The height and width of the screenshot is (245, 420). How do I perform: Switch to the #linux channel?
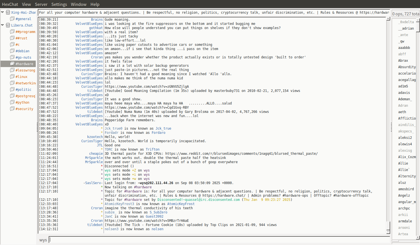(22, 77)
